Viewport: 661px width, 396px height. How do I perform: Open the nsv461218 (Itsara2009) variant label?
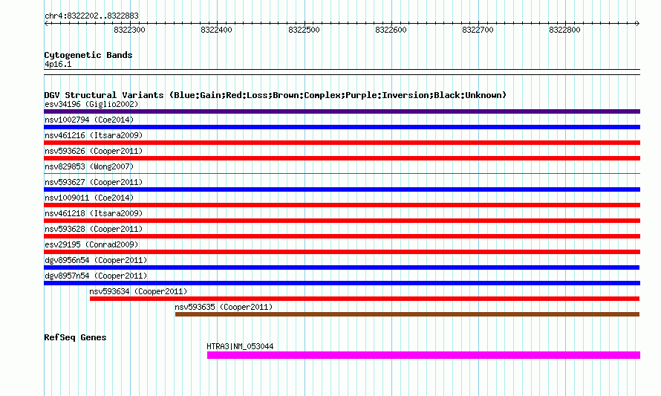pos(94,213)
